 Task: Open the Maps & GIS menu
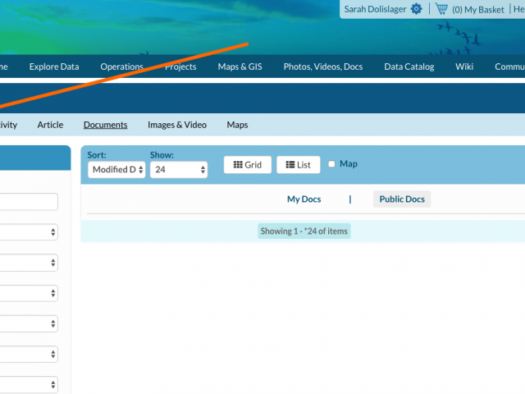[x=240, y=66]
